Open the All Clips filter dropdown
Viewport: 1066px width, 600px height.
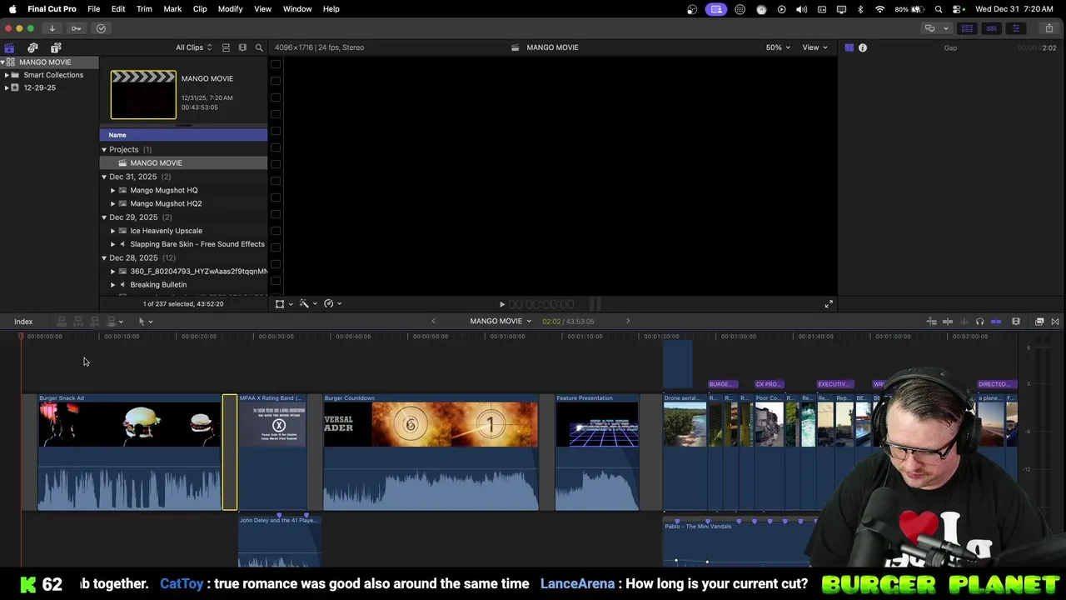tap(193, 47)
